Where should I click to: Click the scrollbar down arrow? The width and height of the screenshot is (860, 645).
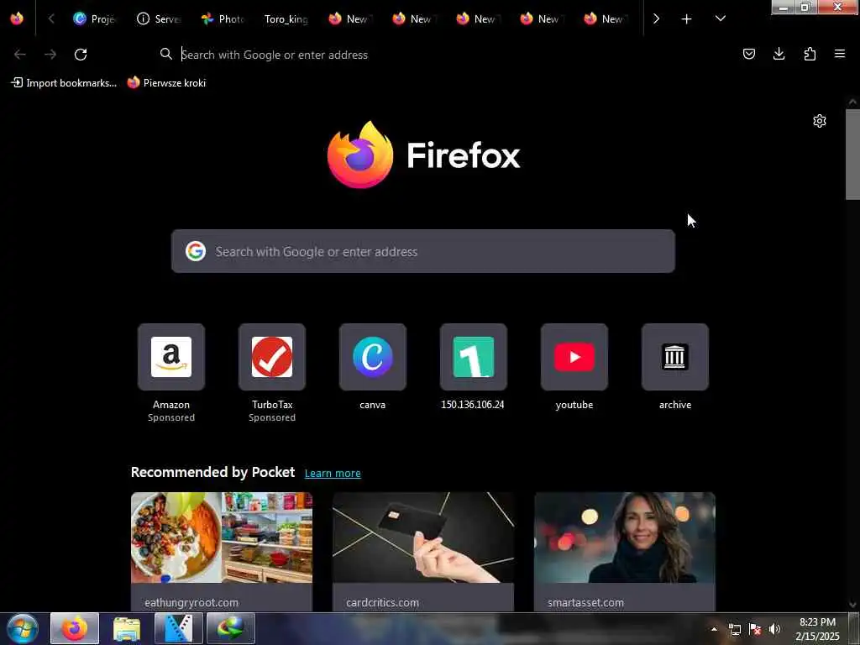852,605
